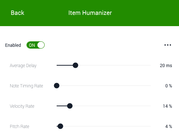The width and height of the screenshot is (179, 140).
Task: Click the Velocity Rate label
Action: [x=22, y=106]
